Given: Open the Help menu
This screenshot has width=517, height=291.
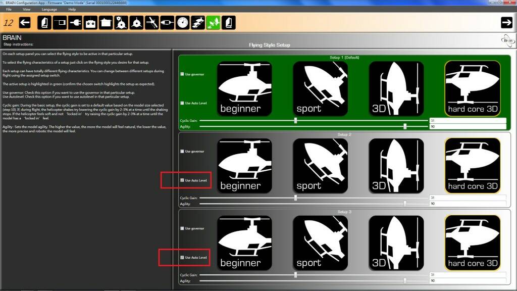Looking at the screenshot, I should coord(72,9).
